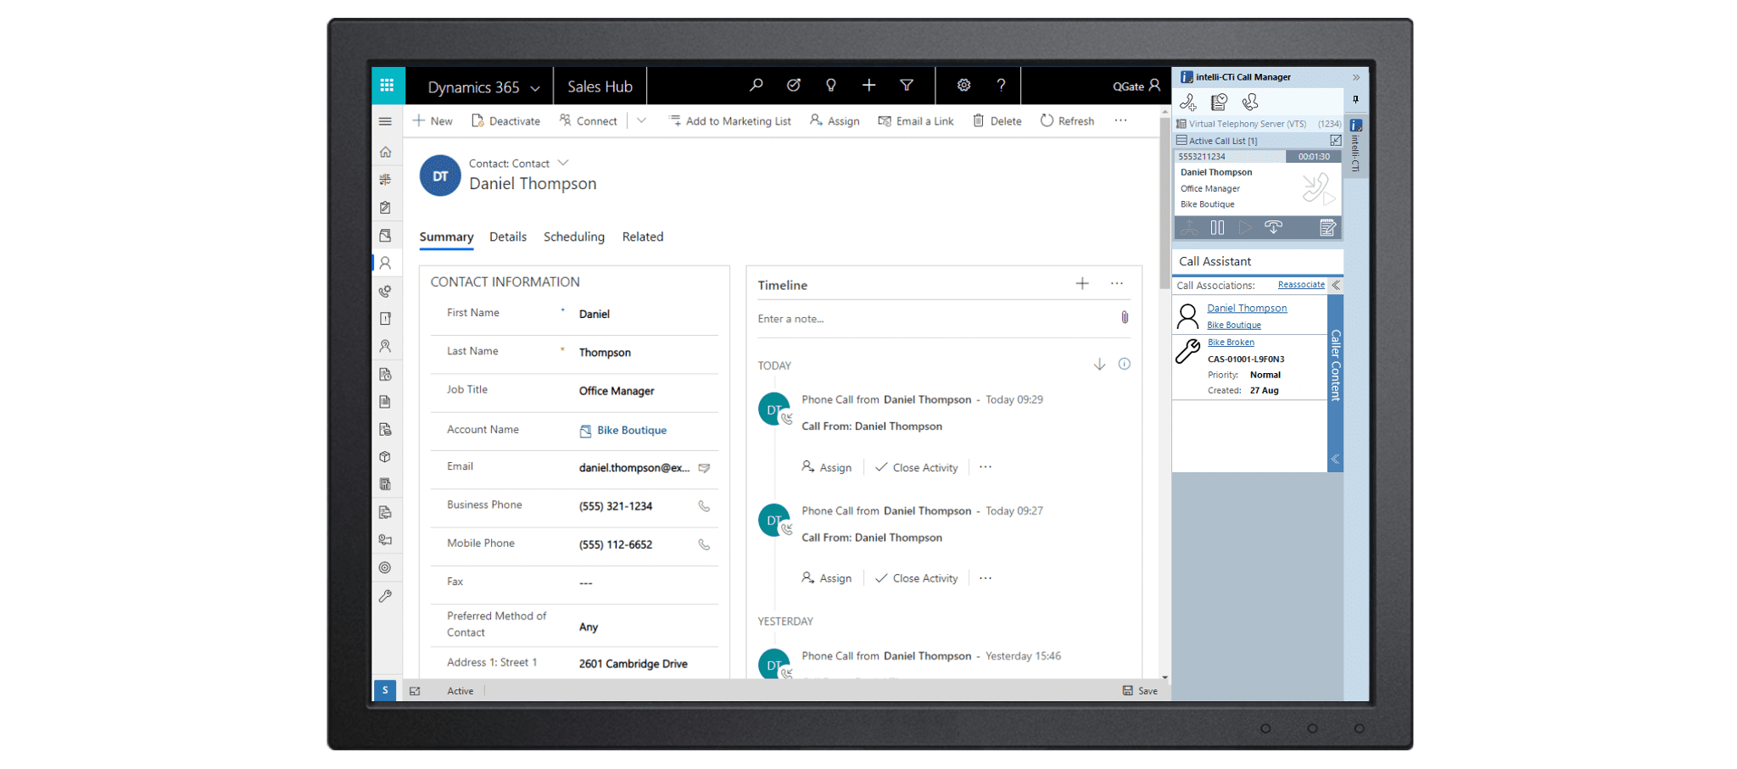Screen dimensions: 1737x769
Task: Click New in the command bar
Action: coord(433,121)
